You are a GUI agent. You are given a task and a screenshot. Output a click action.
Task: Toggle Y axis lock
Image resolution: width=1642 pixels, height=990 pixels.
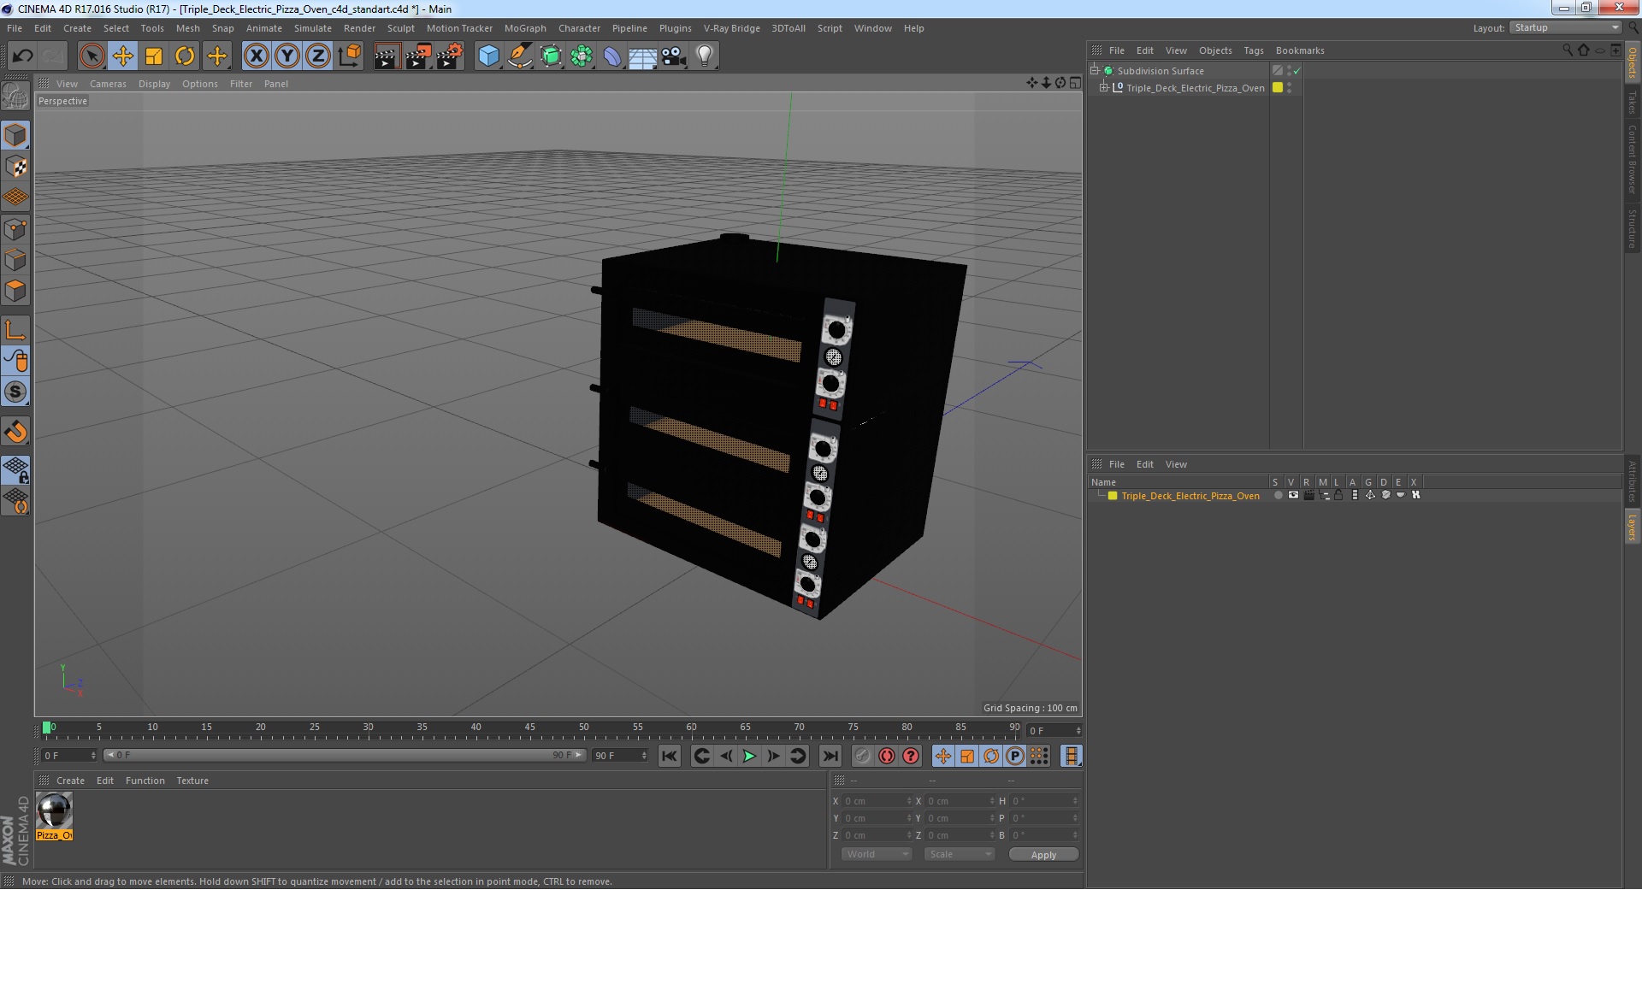coord(287,56)
